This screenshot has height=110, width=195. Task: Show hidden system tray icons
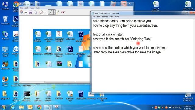pyautogui.click(x=152, y=108)
